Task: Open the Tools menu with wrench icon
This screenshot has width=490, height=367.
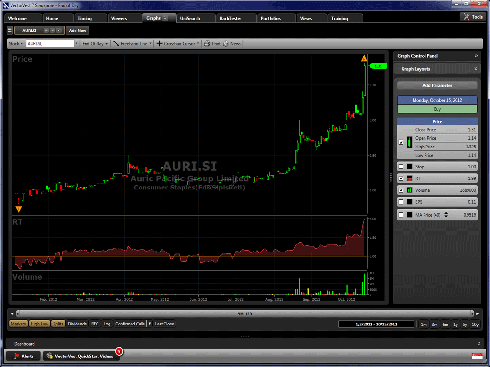Action: tap(473, 17)
